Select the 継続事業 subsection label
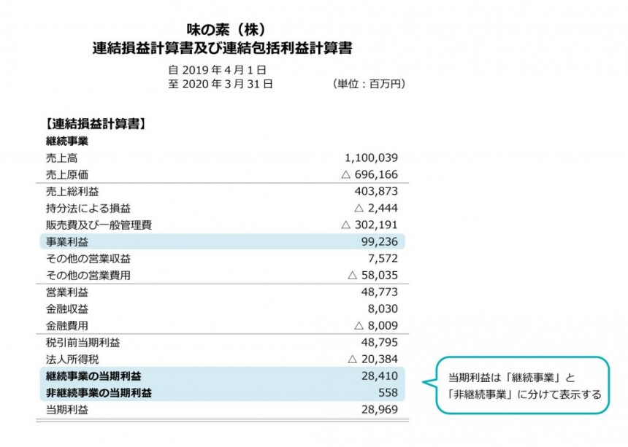Screen dimensions: 628x447 (x=67, y=141)
